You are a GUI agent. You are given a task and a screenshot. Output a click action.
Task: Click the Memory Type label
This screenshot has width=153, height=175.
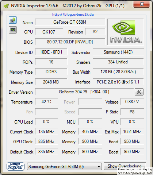(x=21, y=72)
